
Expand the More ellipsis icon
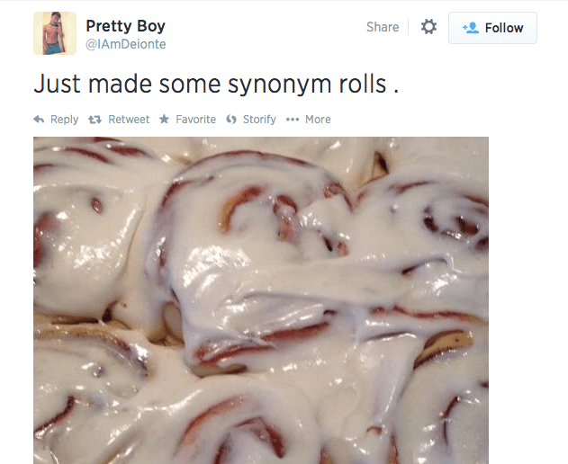coord(292,120)
